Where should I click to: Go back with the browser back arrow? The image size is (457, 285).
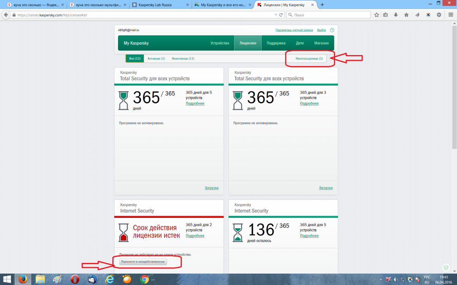click(6, 15)
